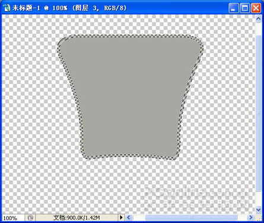Click the document icon in the title bar

7,8
